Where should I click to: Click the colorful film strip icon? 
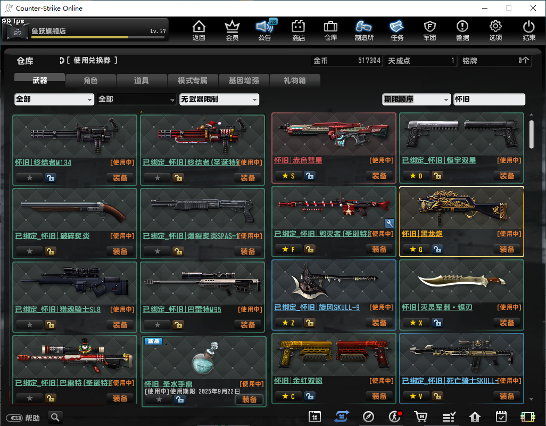coord(527,416)
